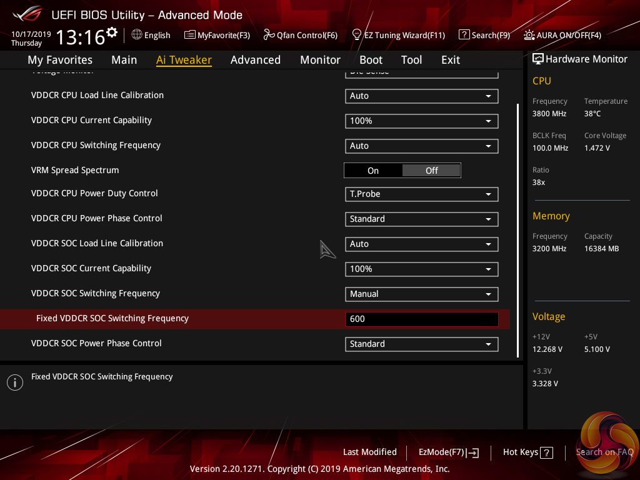Switch VRM Spread Spectrum to On
This screenshot has height=480, width=640.
(373, 171)
